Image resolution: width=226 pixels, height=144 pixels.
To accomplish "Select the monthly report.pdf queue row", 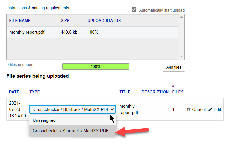I will click(x=92, y=33).
